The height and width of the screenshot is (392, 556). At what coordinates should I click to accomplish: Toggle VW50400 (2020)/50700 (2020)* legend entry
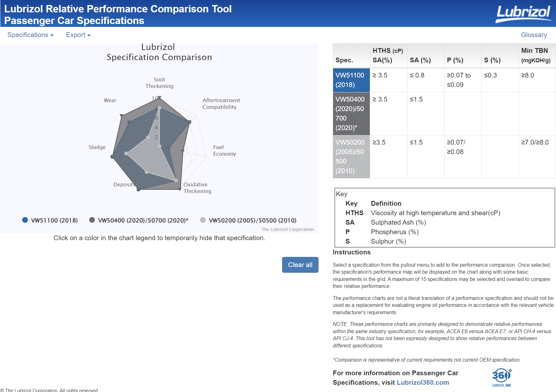139,220
